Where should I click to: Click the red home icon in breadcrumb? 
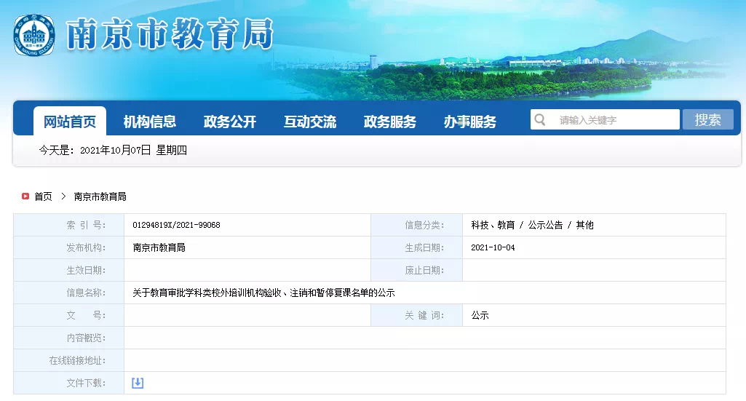25,196
